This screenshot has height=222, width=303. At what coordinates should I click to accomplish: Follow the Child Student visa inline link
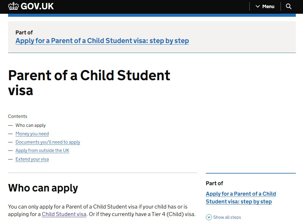click(64, 214)
